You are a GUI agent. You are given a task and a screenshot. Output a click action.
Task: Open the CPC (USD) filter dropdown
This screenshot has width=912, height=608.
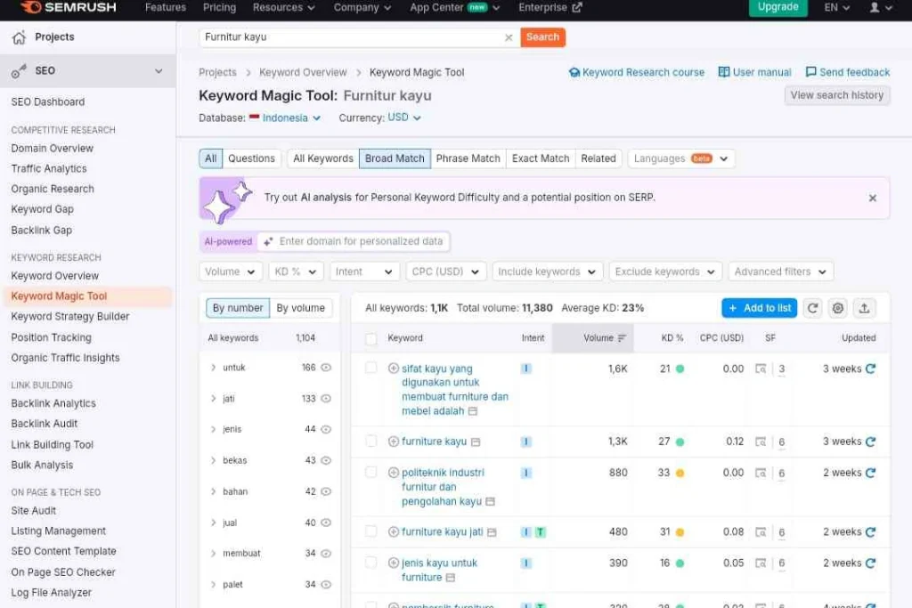(x=445, y=272)
